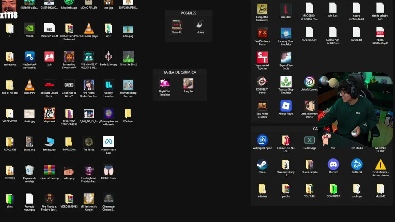Click the TAREA DE QUIMICA group title
Viewport: 395px width, 222px height.
point(180,72)
